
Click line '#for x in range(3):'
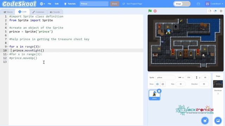click(26, 54)
